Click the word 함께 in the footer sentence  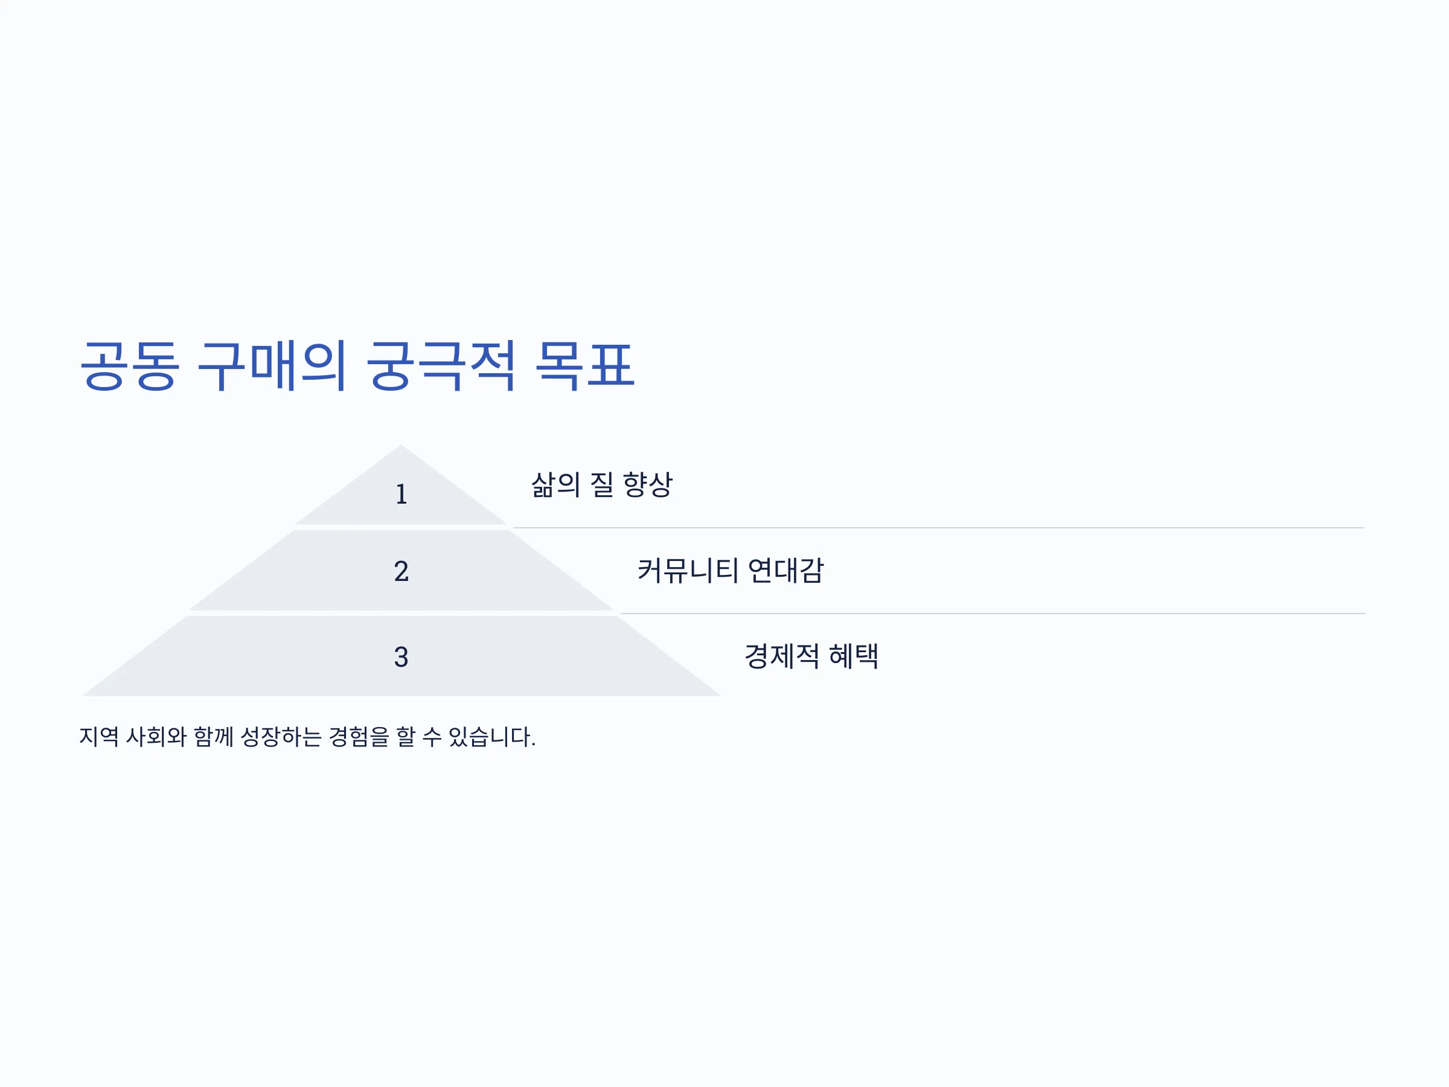214,737
